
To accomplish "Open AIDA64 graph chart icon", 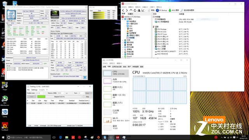I will coord(143,10).
